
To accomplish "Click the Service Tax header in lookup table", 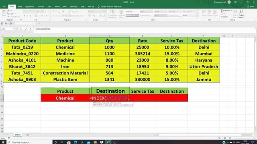I will point(143,91).
